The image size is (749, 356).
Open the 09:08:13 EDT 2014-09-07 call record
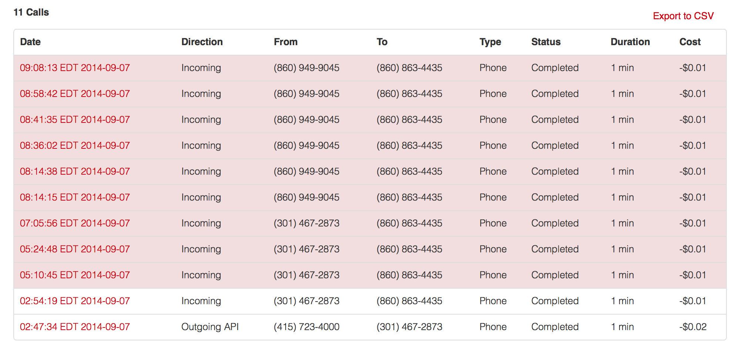tap(75, 68)
